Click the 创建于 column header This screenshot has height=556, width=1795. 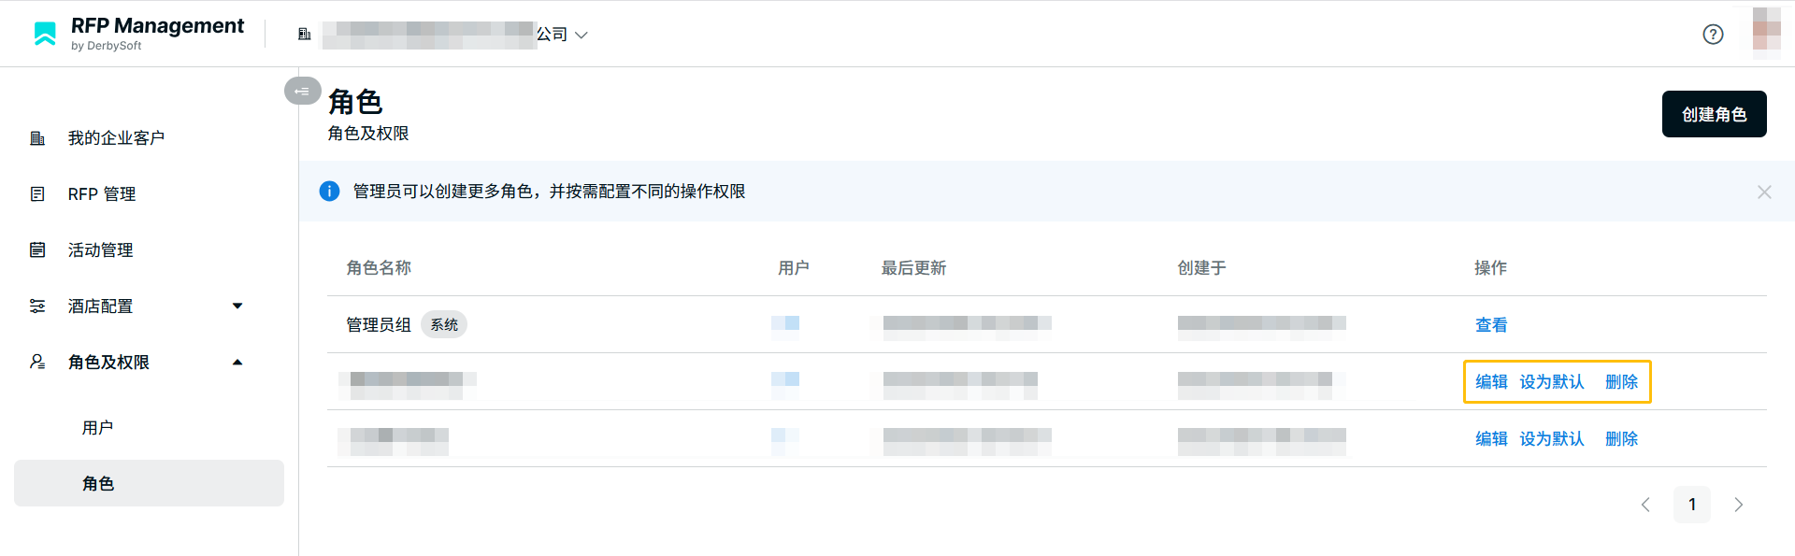pyautogui.click(x=1202, y=267)
